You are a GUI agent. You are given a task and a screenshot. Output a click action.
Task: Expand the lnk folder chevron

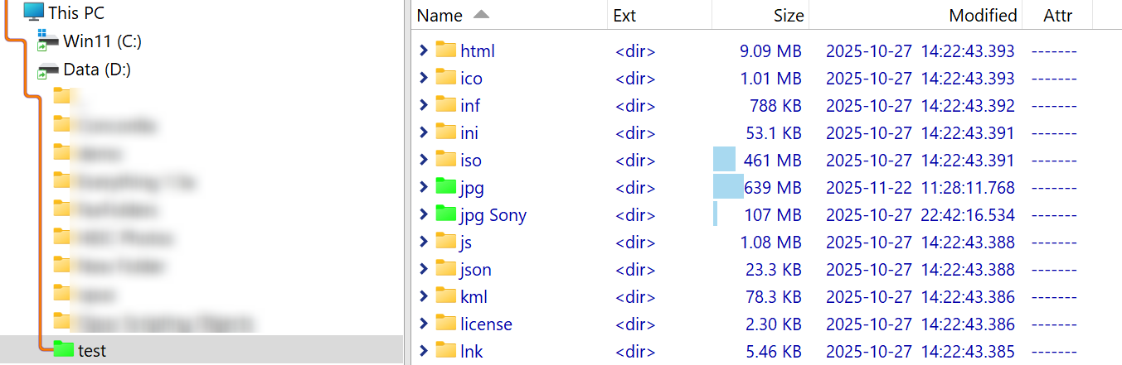(x=424, y=351)
